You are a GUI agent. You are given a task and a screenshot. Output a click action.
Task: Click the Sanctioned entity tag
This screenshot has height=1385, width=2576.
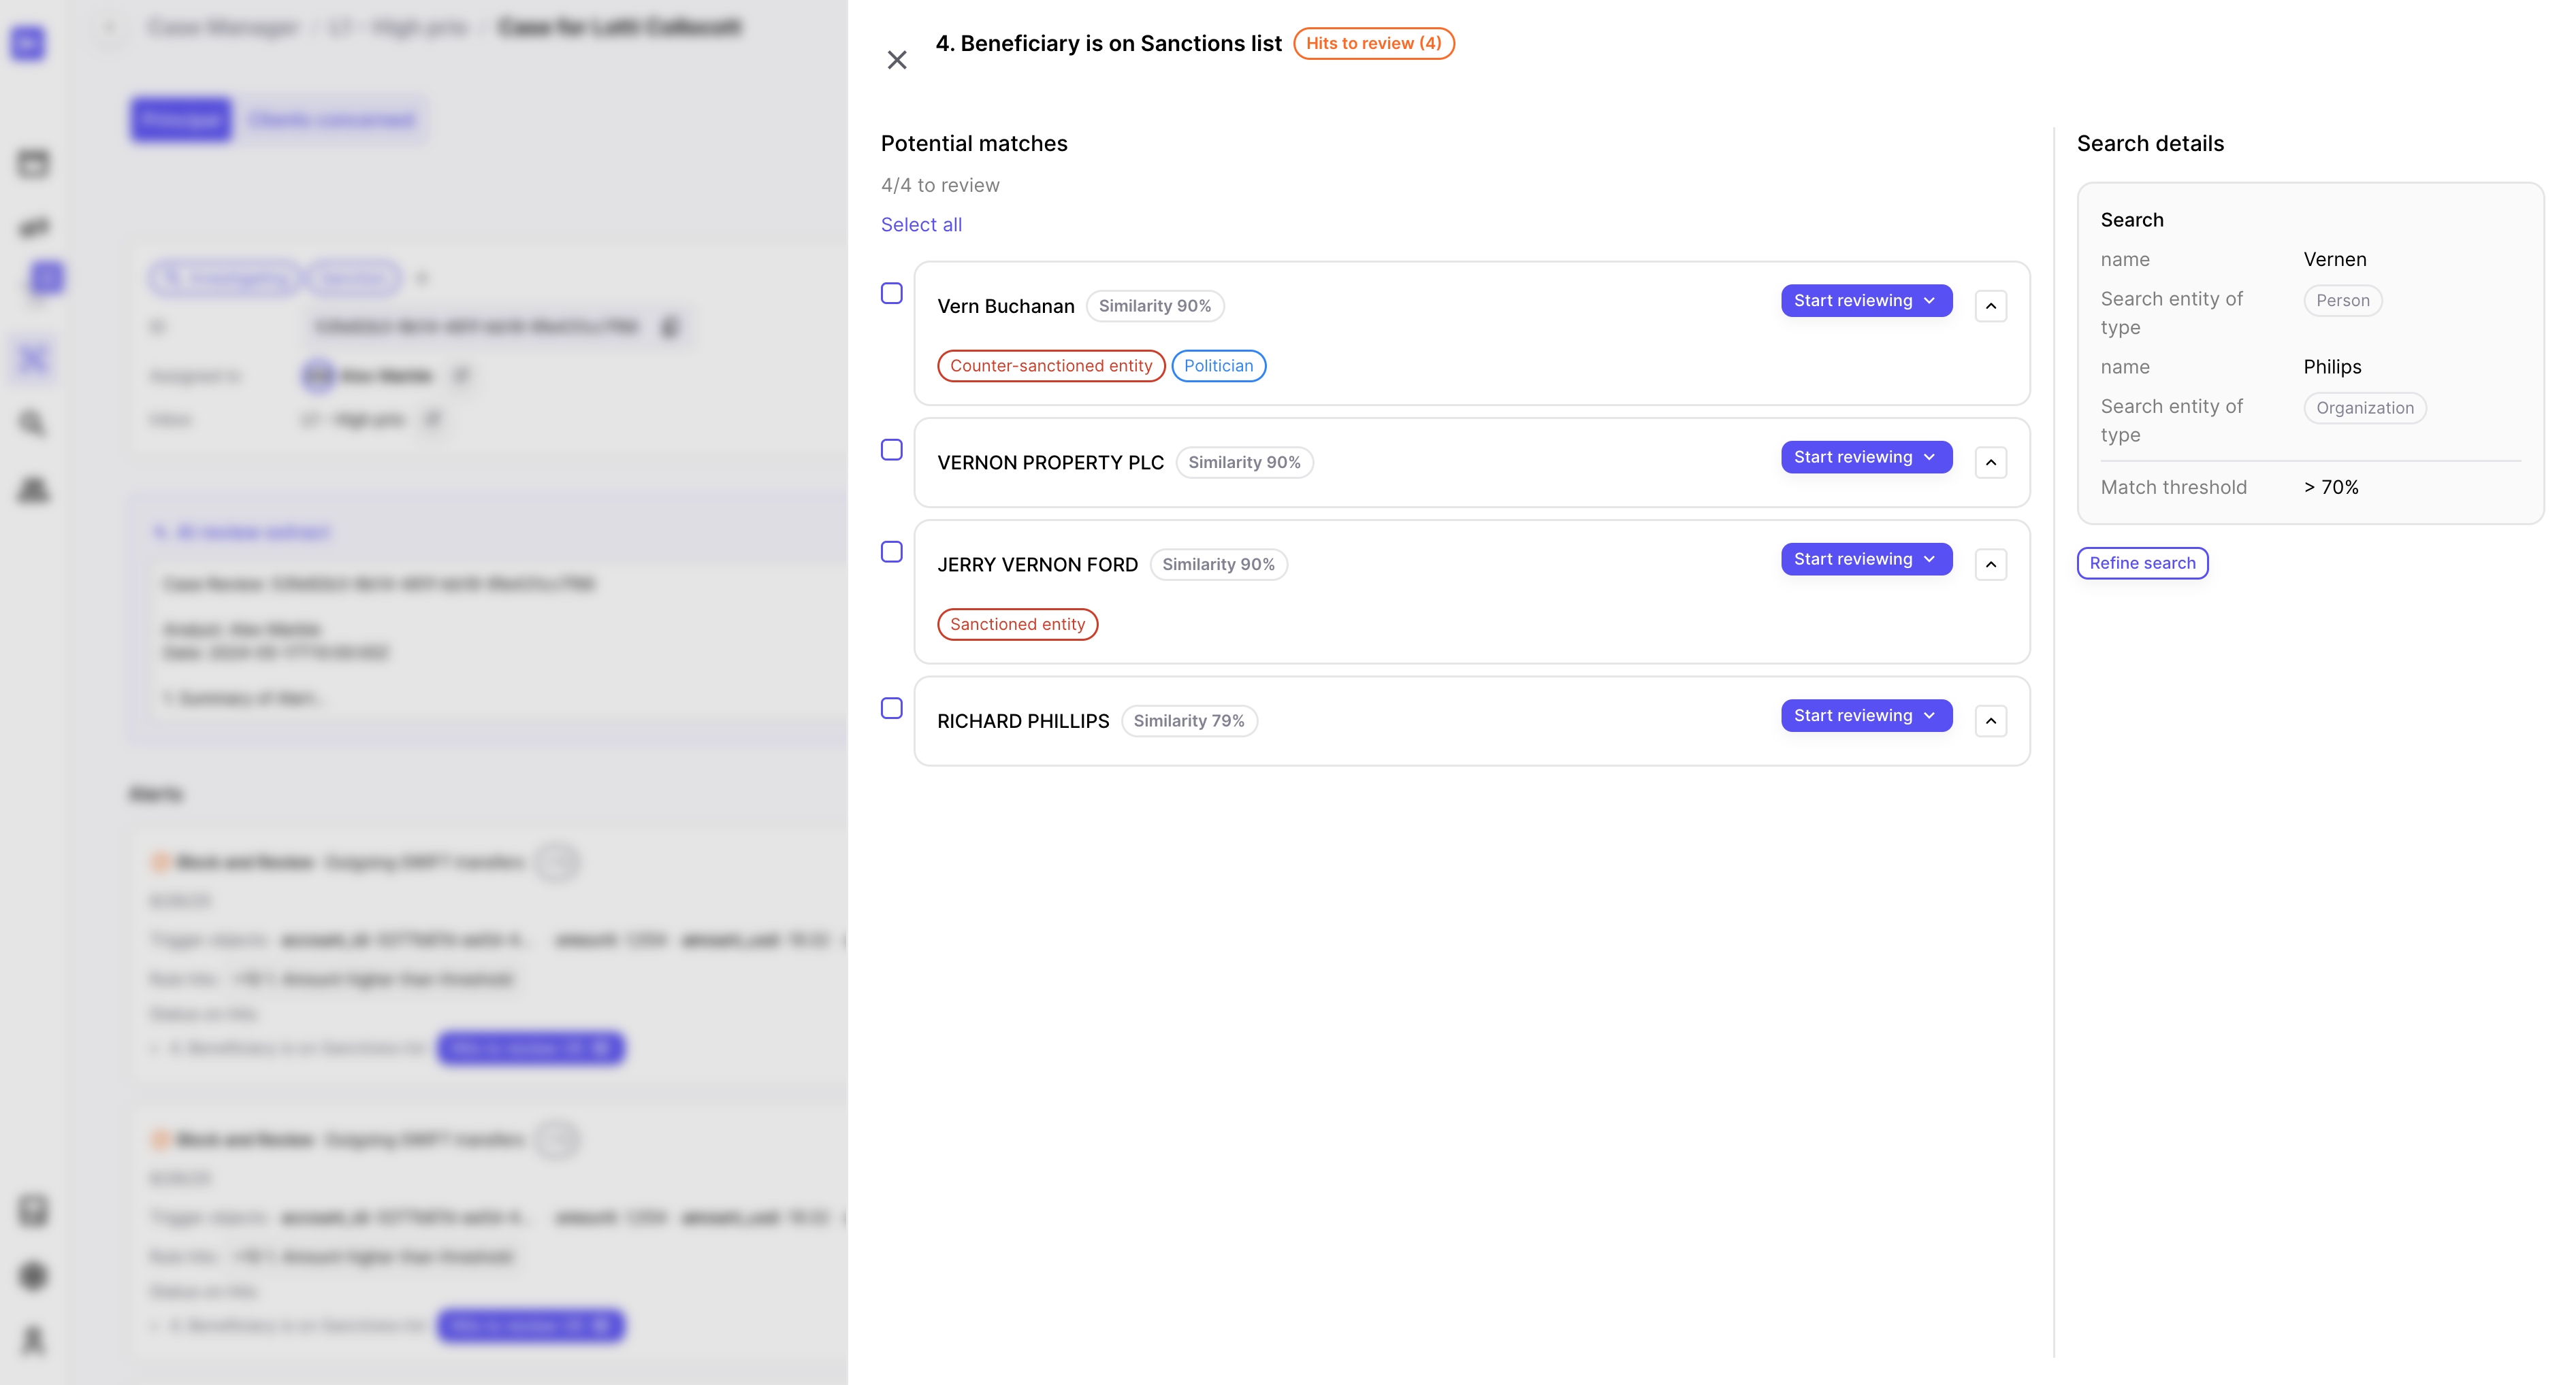tap(1017, 624)
